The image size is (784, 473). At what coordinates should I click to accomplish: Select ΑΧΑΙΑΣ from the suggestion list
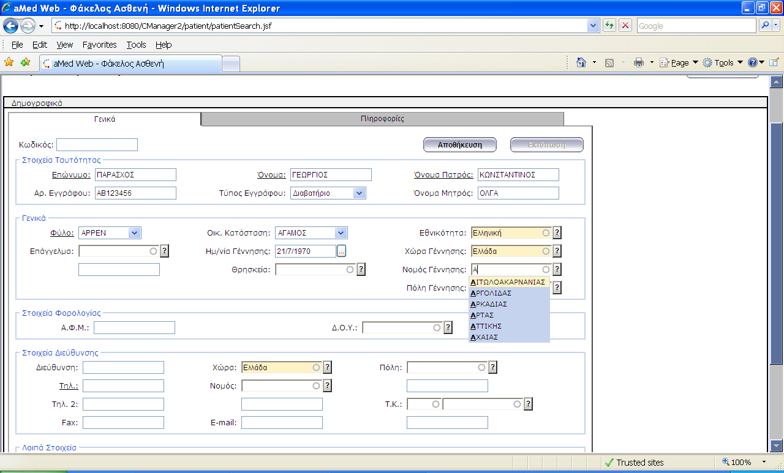[509, 337]
